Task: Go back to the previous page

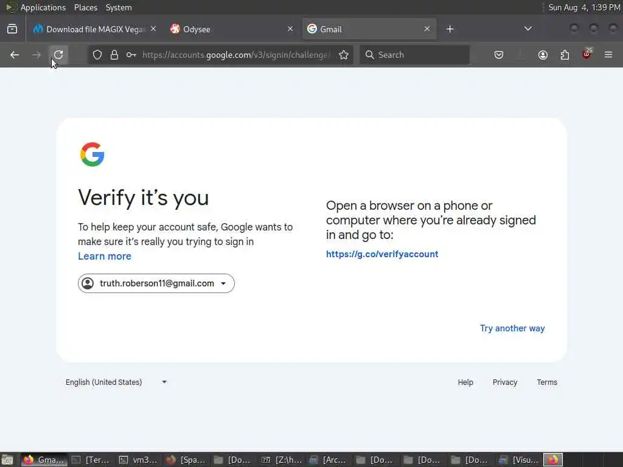Action: tap(15, 55)
